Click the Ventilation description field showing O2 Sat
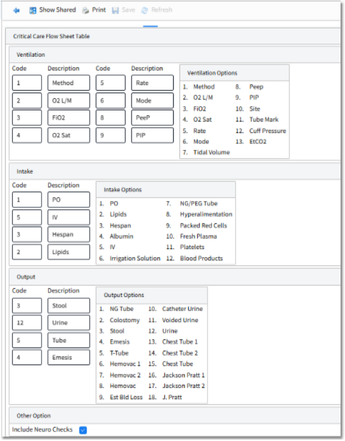 pyautogui.click(x=69, y=135)
